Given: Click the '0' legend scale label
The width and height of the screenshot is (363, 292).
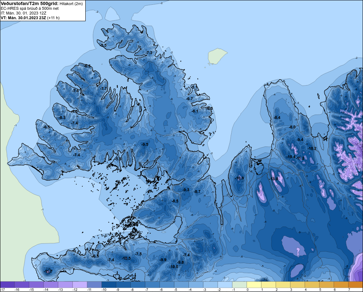Looking at the screenshot, I should point(248,290).
